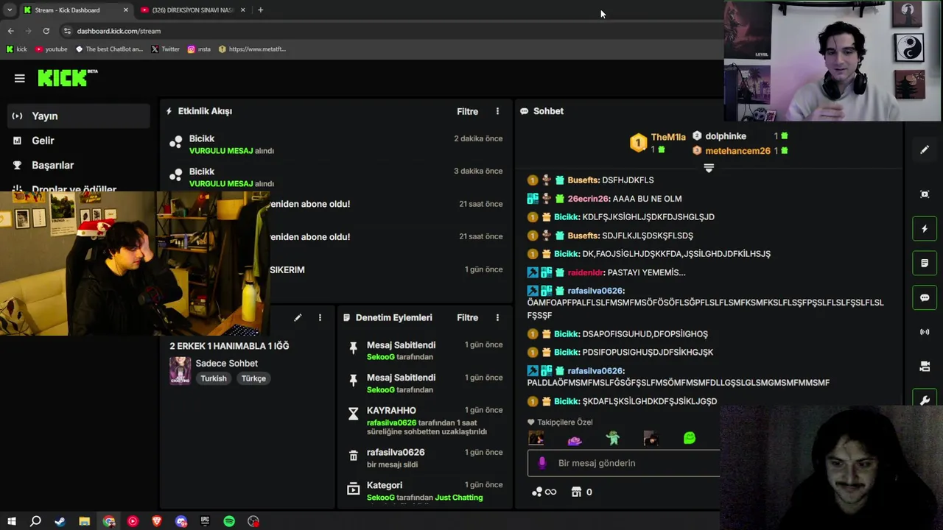The width and height of the screenshot is (943, 530).
Task: Toggle the notes document panel button
Action: (925, 263)
